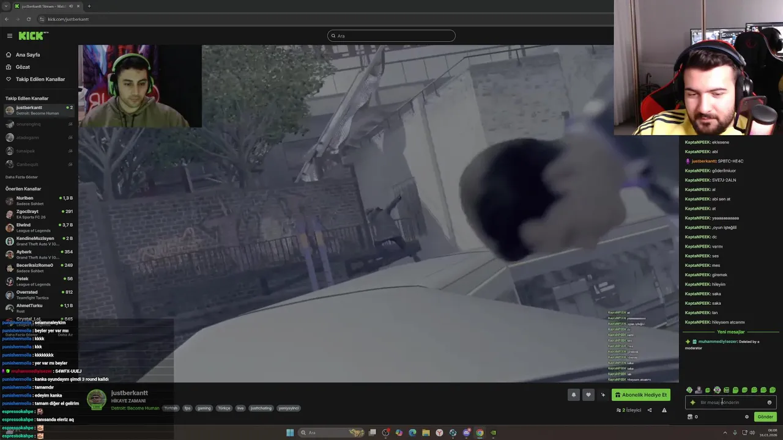Open recommended channel Nuriben
This screenshot has width=783, height=440.
pyautogui.click(x=39, y=200)
